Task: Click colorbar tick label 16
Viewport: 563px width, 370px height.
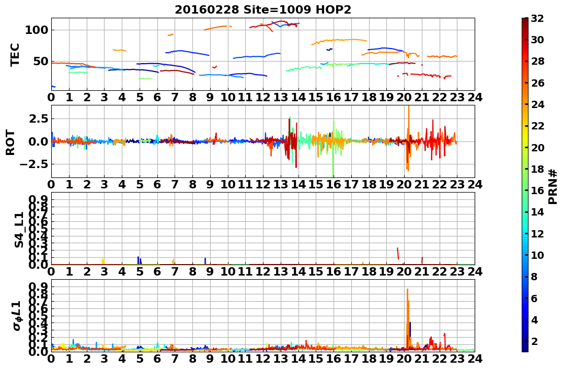Action: click(538, 190)
